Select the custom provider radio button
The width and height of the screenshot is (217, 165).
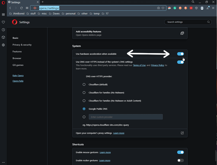[84, 117]
